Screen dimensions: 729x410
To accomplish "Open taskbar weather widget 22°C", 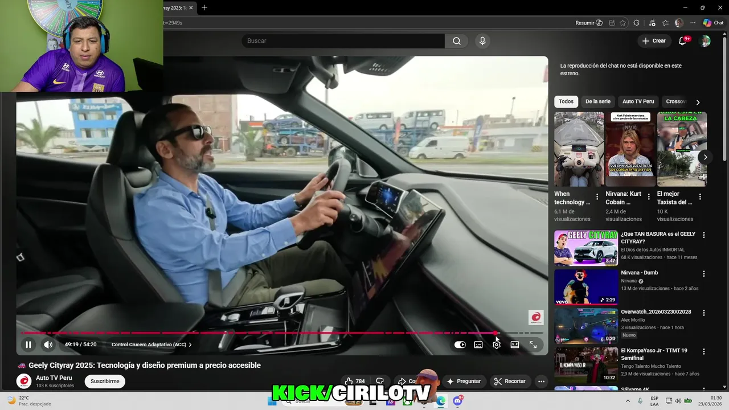I will click(28, 401).
